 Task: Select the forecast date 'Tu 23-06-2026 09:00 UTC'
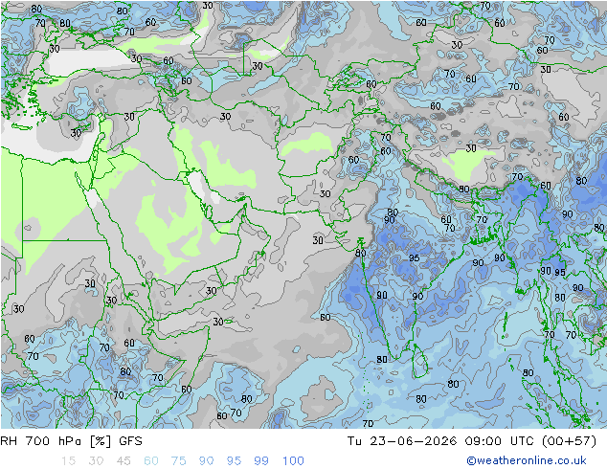(x=440, y=441)
